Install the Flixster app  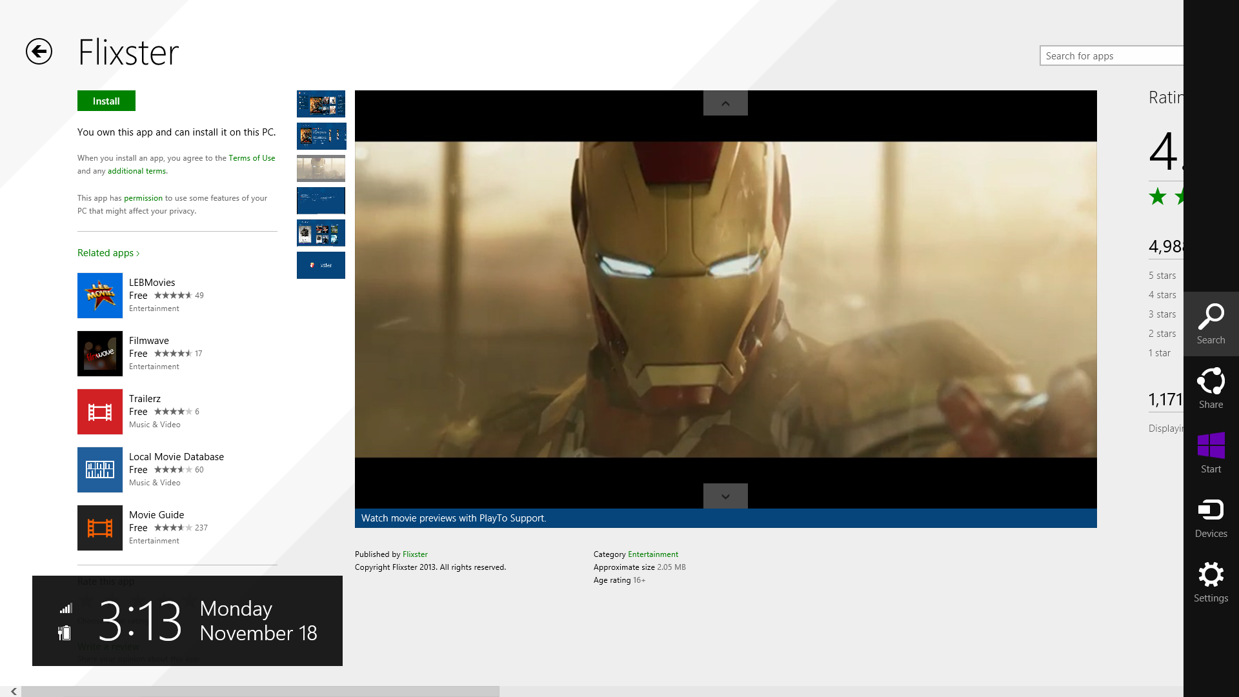point(106,101)
